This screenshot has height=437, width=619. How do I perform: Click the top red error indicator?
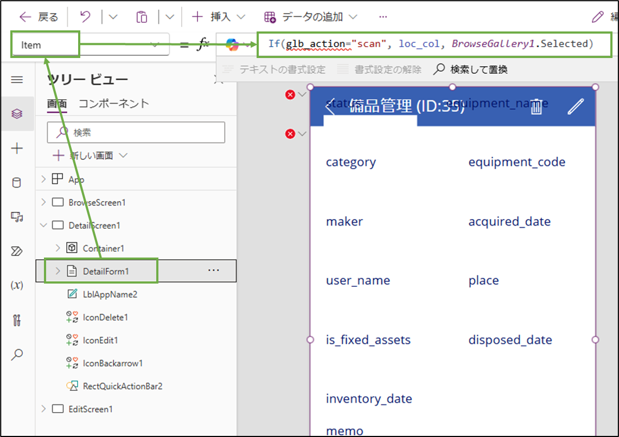(290, 95)
